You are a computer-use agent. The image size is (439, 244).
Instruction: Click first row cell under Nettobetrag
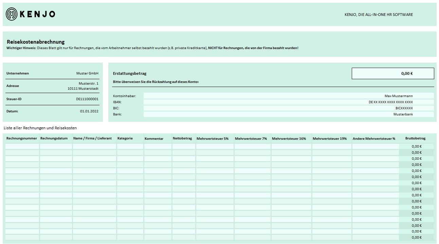[x=184, y=147]
